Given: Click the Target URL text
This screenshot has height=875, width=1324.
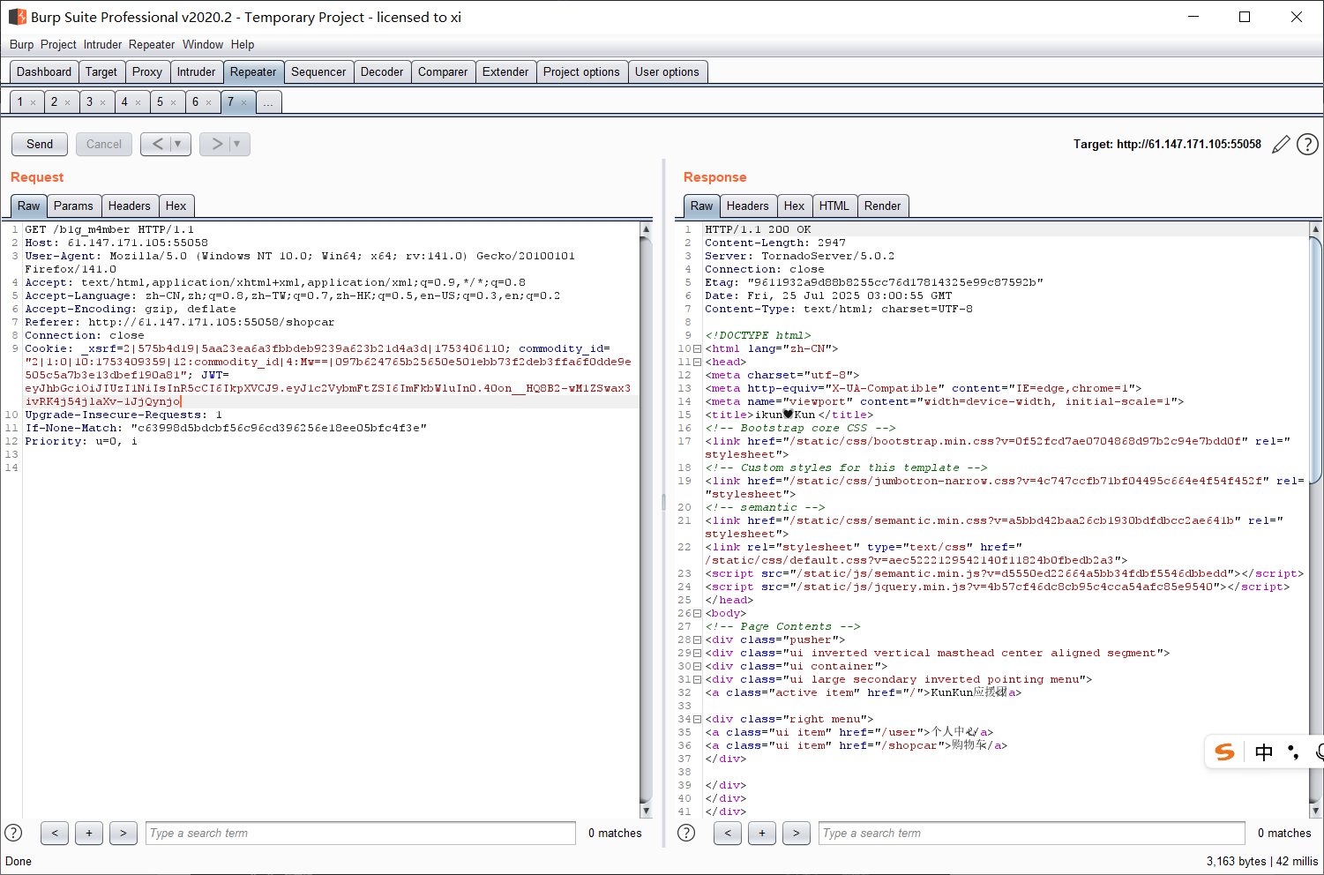Looking at the screenshot, I should [1167, 144].
